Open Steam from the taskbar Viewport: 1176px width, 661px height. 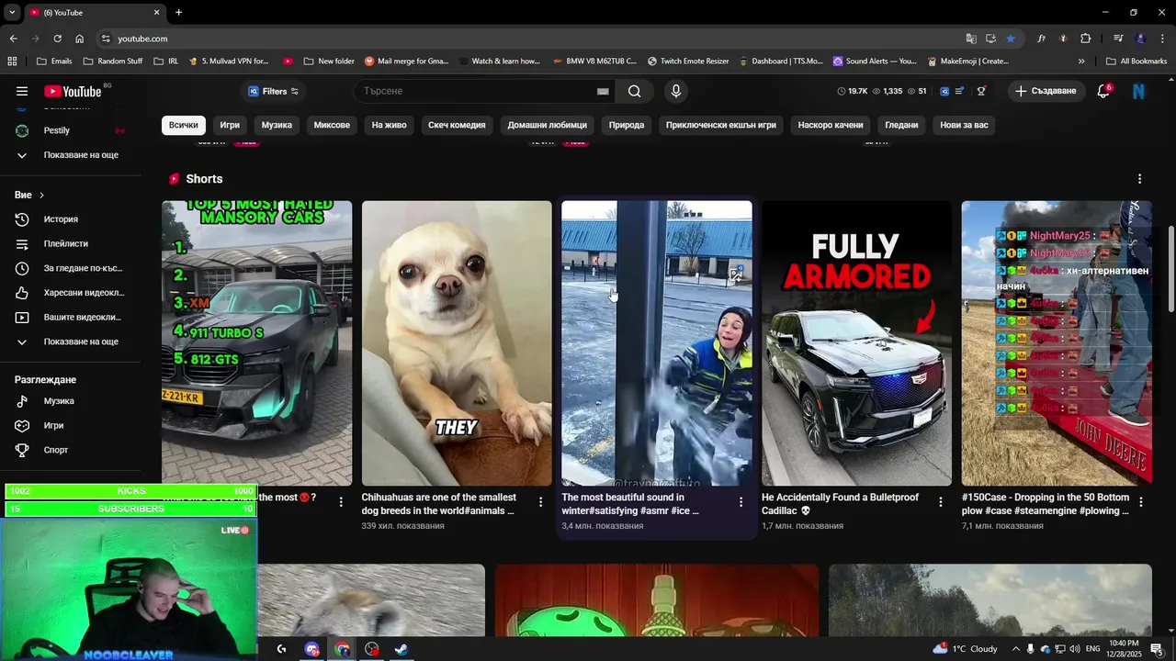(x=401, y=649)
